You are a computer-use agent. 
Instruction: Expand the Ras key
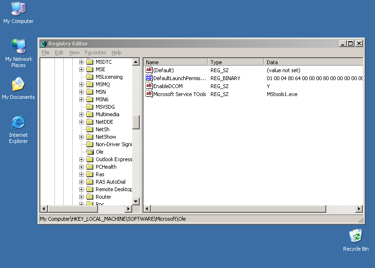coord(81,174)
